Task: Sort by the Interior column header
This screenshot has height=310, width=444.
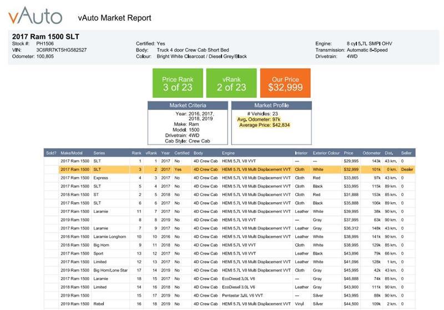Action: tap(301, 153)
